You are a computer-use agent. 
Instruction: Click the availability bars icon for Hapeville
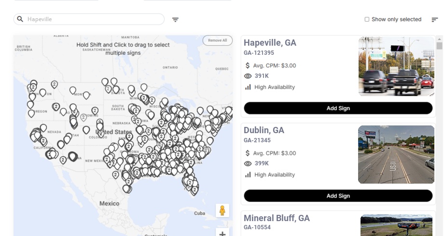[x=248, y=87]
